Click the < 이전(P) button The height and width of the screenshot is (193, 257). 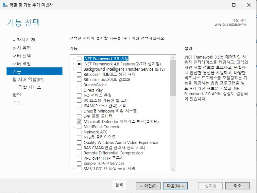(x=148, y=186)
